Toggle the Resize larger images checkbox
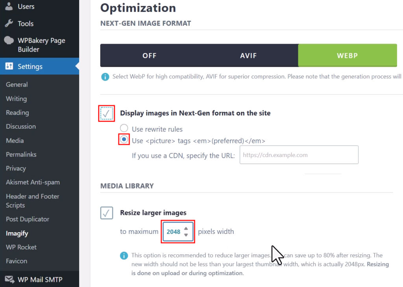The height and width of the screenshot is (287, 403). tap(107, 213)
